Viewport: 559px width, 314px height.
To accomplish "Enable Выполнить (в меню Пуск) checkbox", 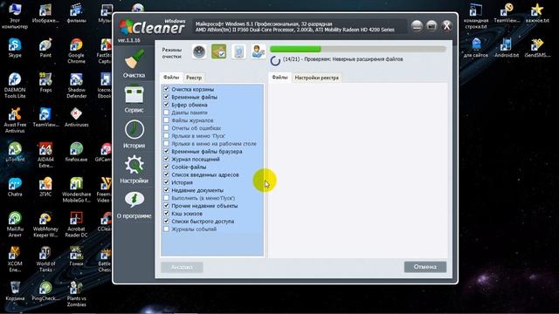I will (x=167, y=198).
